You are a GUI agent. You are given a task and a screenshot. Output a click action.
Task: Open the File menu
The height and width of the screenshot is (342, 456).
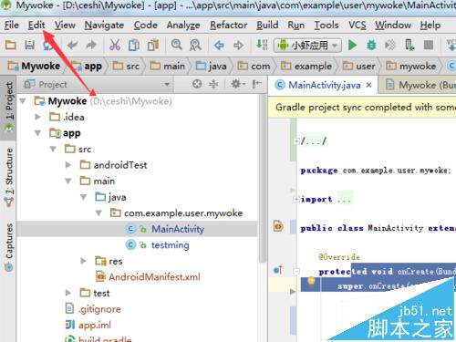(12, 25)
